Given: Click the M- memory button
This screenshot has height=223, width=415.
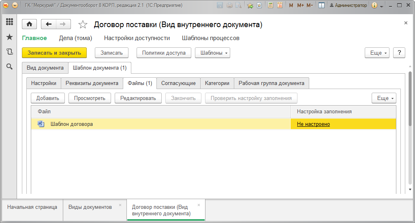Looking at the screenshot, I should tap(310, 5).
